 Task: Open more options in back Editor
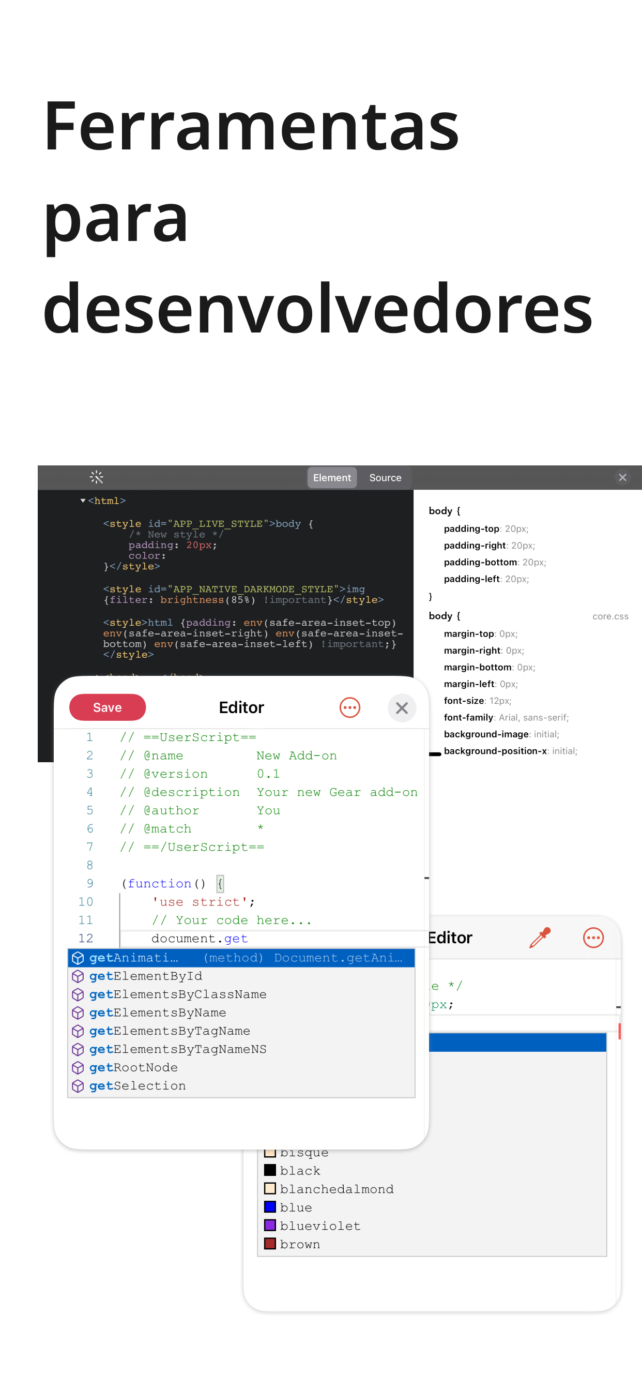[x=593, y=938]
